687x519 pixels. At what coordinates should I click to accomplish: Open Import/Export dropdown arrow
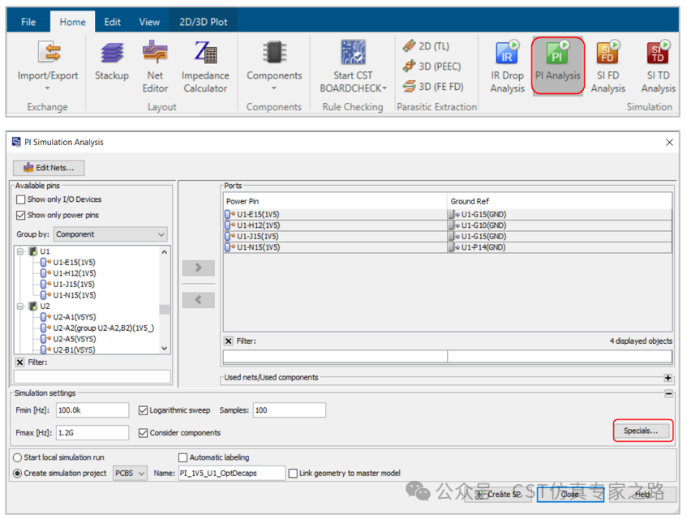pos(47,88)
